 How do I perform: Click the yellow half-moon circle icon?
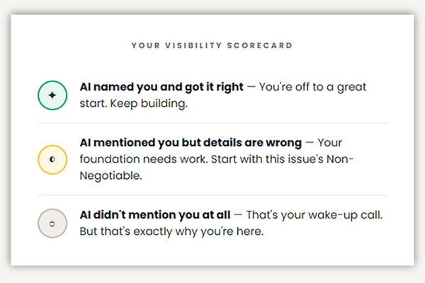(x=52, y=159)
